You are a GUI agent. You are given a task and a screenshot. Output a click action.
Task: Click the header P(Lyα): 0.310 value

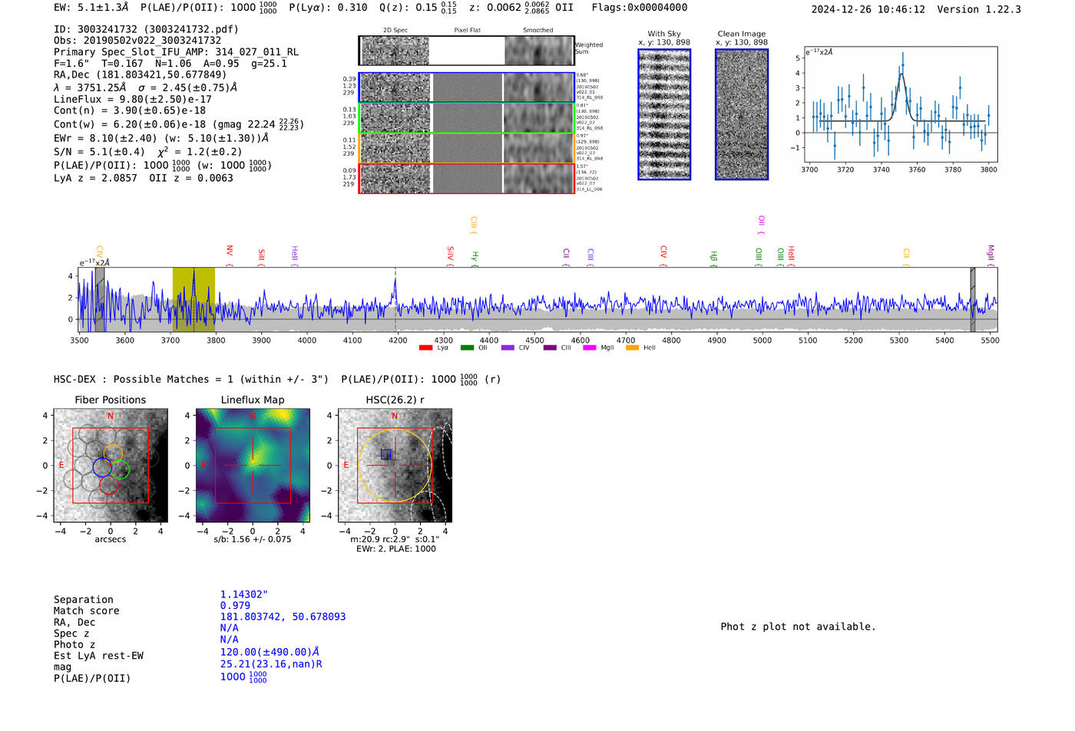(328, 8)
